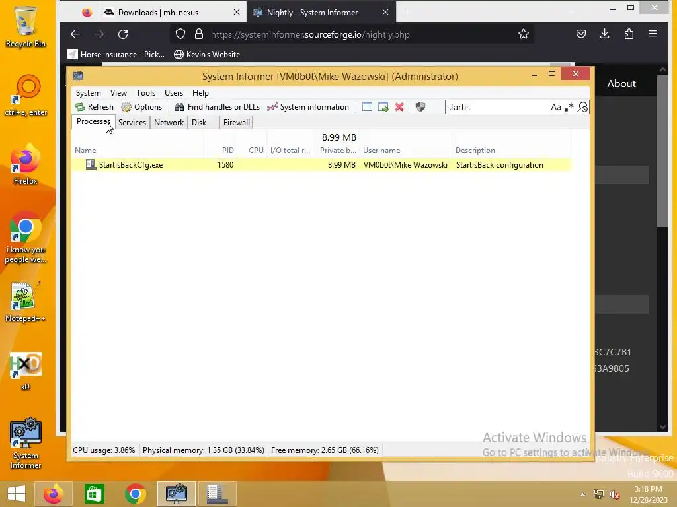Click the find window toolbar icon
Screen dimensions: 677x507
367,107
